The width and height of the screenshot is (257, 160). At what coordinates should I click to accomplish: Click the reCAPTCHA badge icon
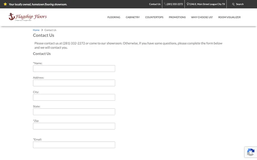[251, 152]
